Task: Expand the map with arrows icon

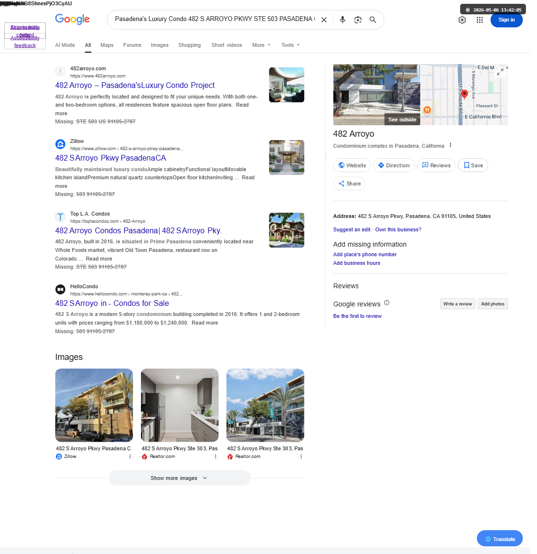Action: pyautogui.click(x=500, y=72)
